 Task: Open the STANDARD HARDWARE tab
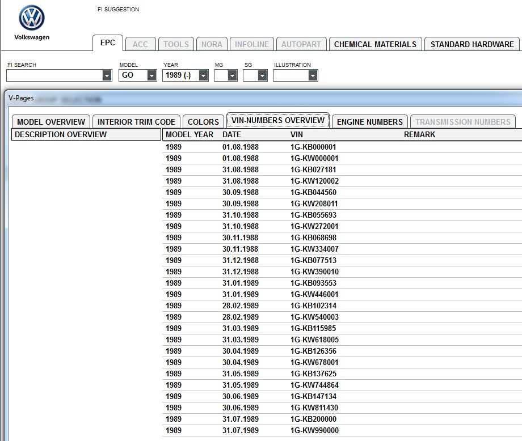[x=472, y=44]
